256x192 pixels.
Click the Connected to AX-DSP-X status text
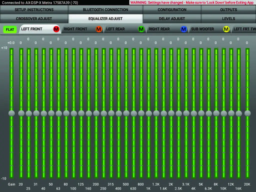coord(40,2)
